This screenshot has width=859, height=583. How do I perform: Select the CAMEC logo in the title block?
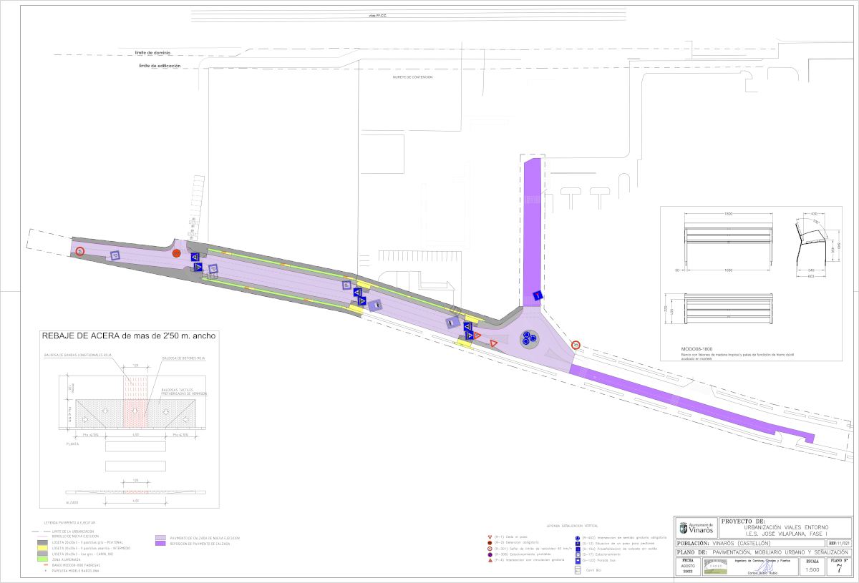(712, 568)
